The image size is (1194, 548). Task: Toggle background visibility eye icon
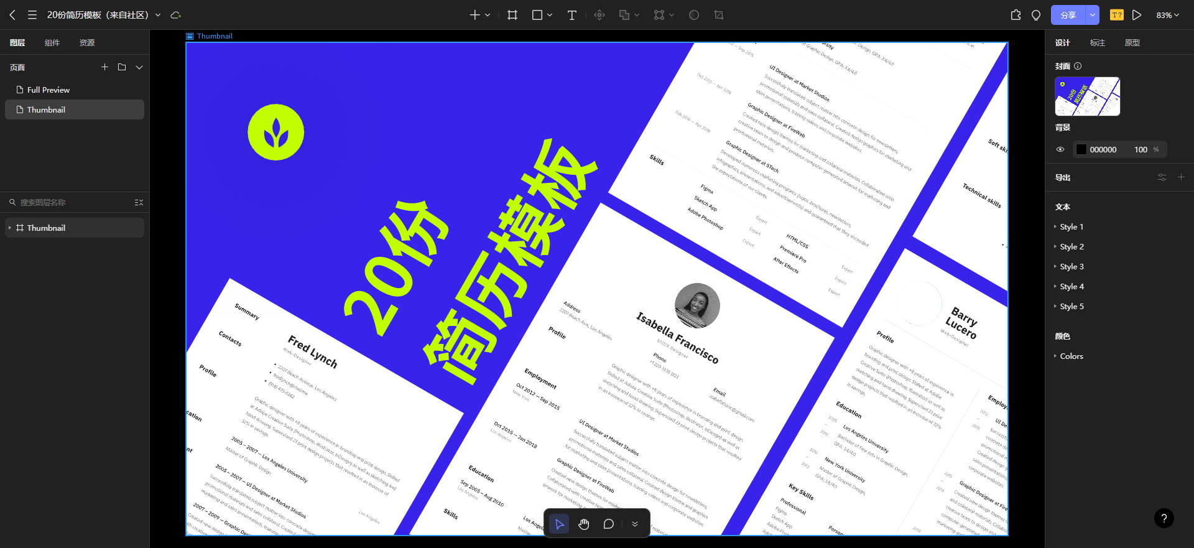[1060, 149]
